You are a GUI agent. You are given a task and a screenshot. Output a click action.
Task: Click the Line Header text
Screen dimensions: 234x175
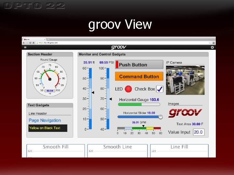pos(38,113)
